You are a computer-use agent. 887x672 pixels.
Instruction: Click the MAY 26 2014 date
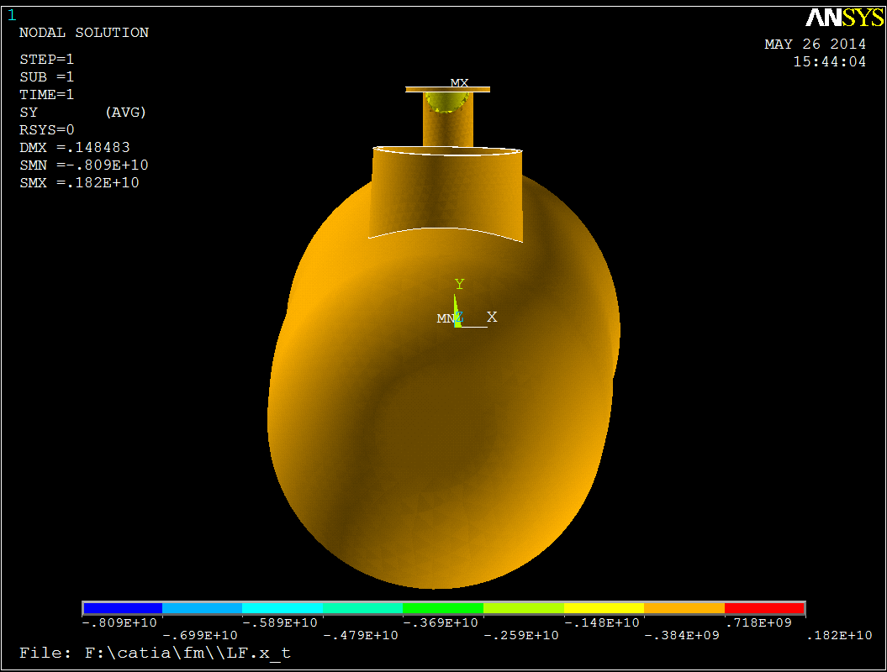pyautogui.click(x=816, y=44)
